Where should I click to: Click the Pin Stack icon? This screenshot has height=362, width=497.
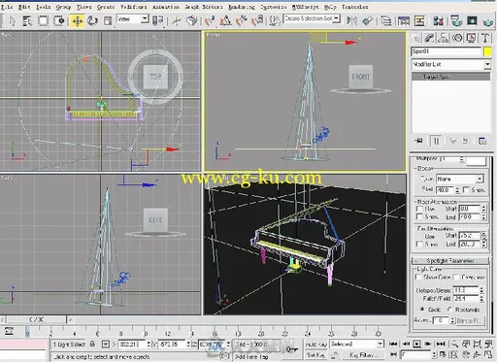(418, 141)
